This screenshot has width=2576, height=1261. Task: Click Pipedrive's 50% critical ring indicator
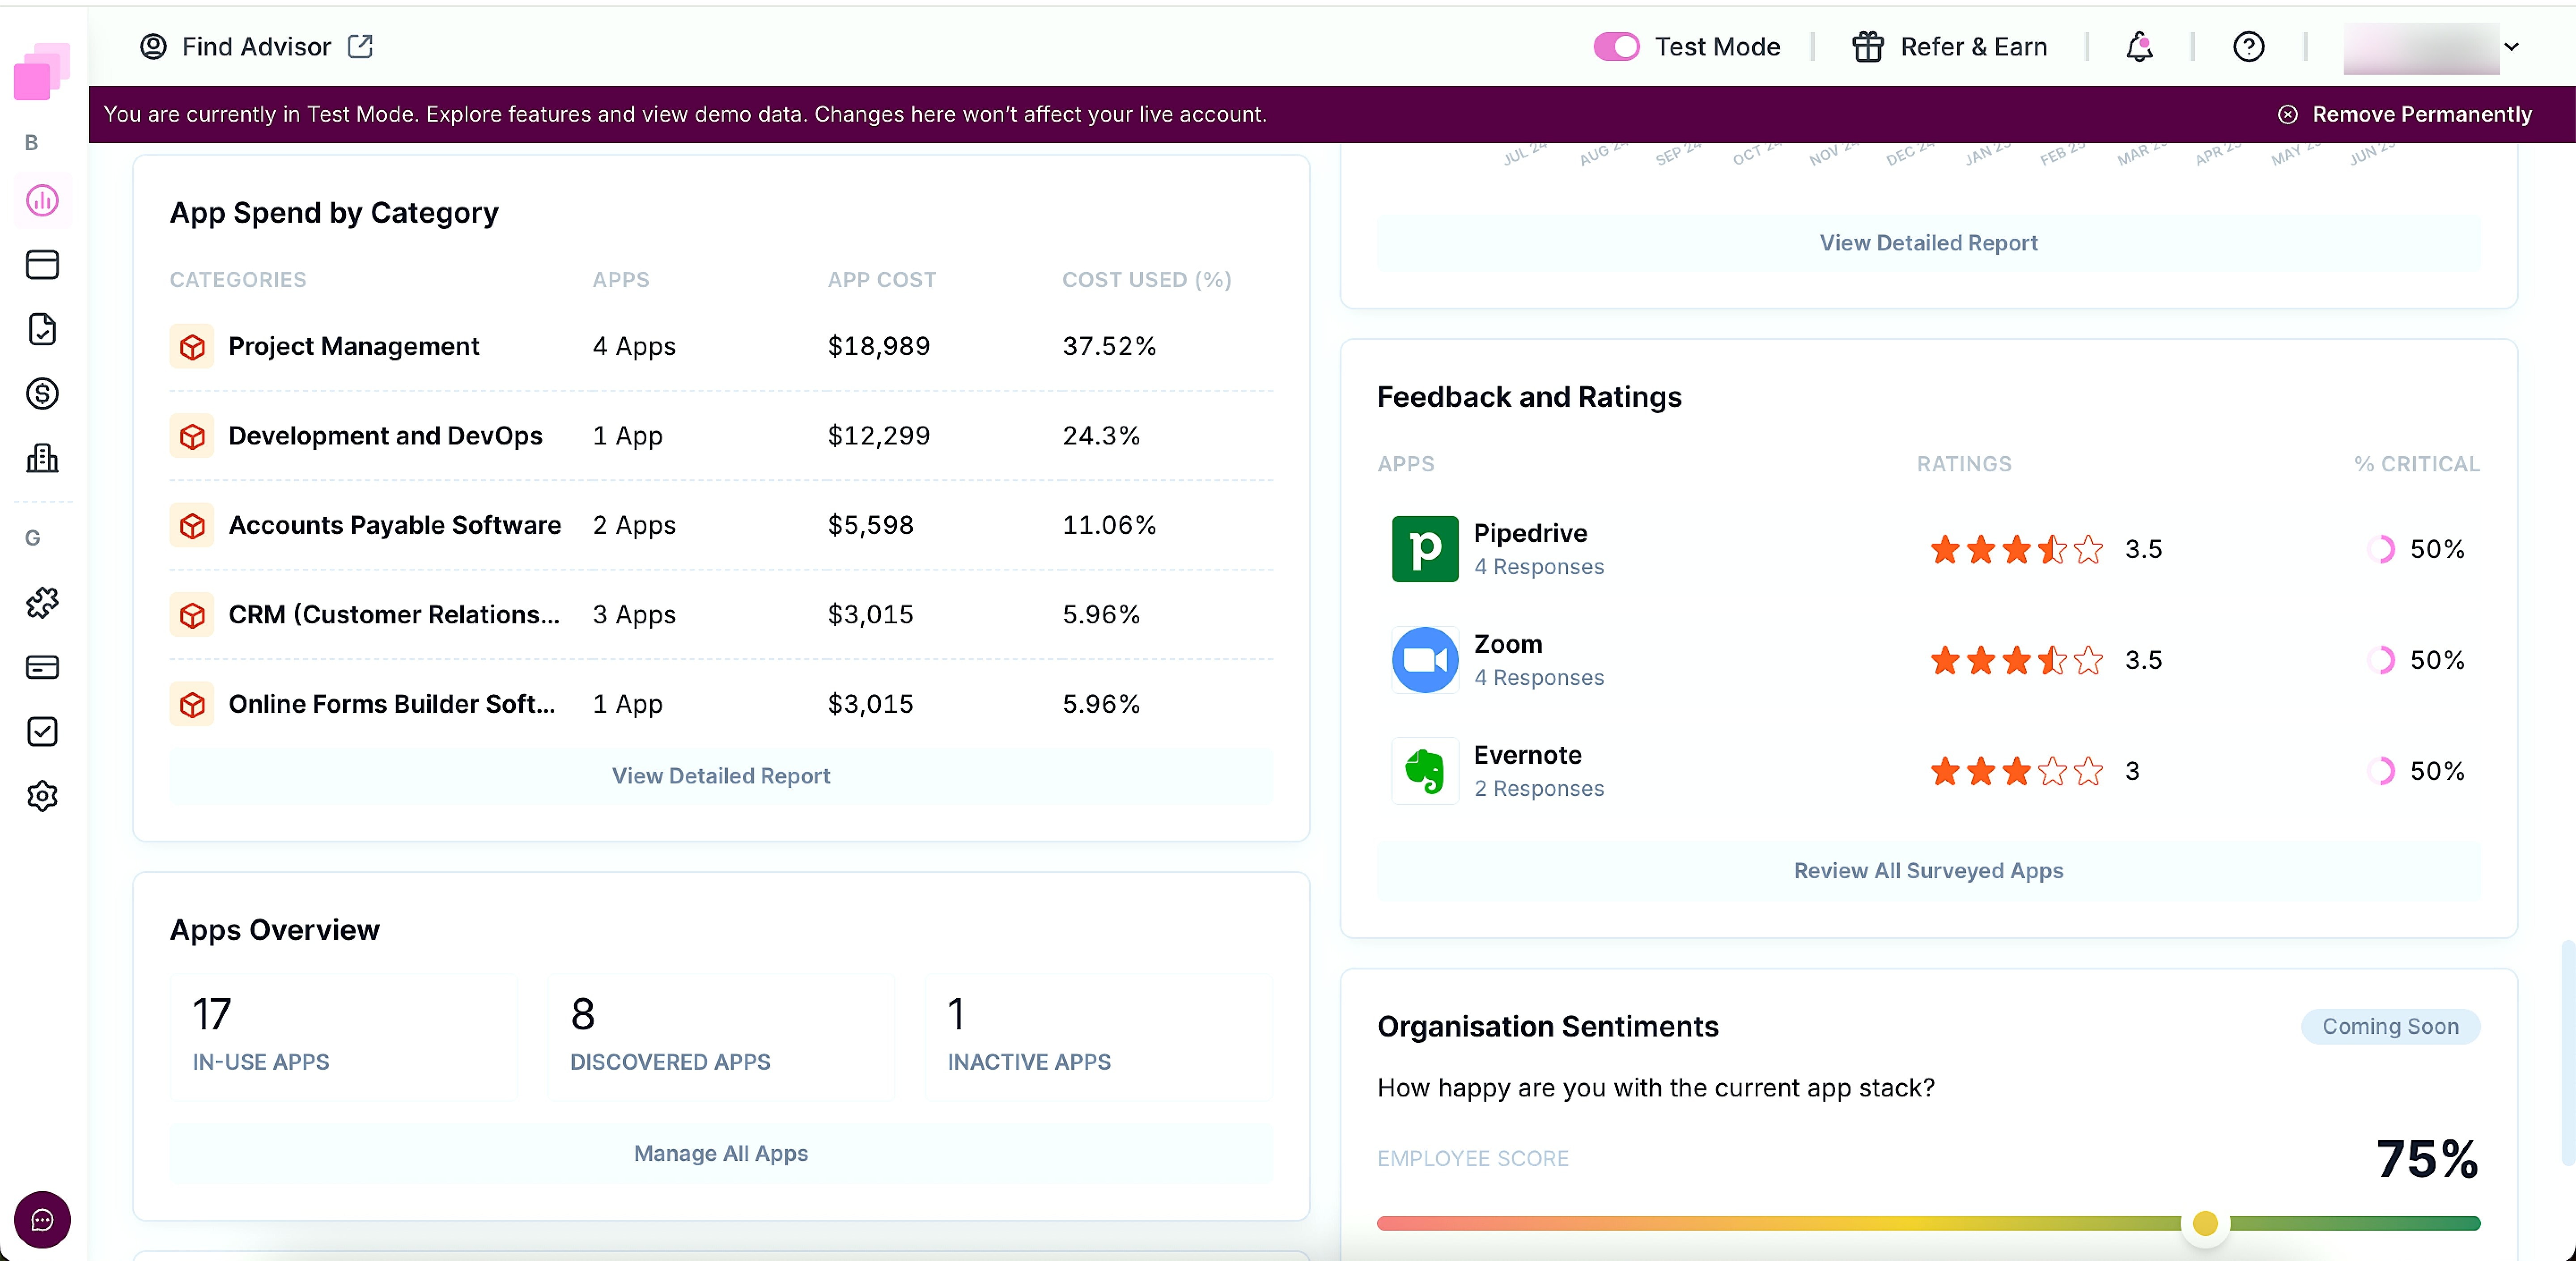point(2381,549)
